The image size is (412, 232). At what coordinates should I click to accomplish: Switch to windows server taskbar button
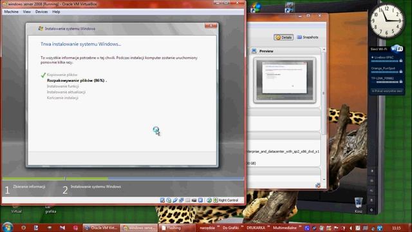pyautogui.click(x=140, y=227)
